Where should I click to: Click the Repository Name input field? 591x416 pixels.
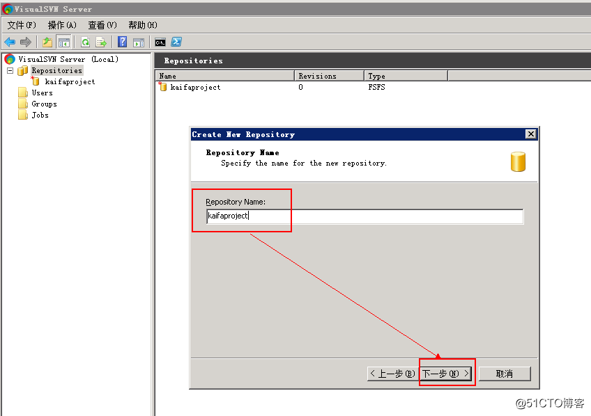tap(365, 216)
